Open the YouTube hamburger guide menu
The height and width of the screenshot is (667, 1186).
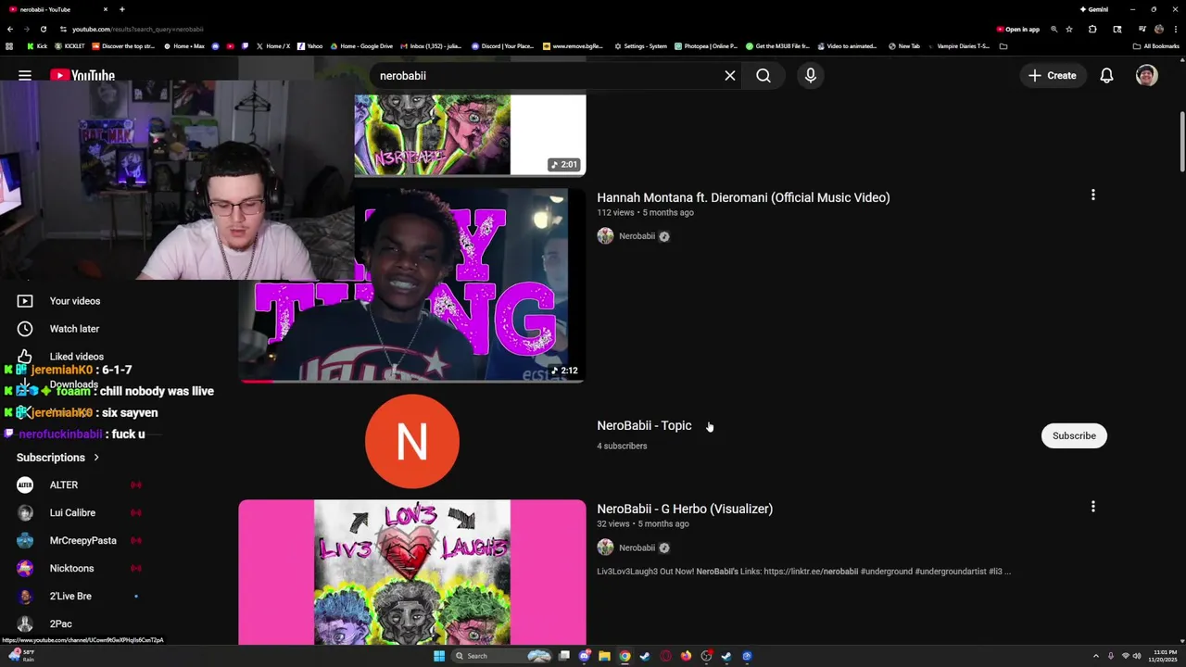[x=25, y=75]
